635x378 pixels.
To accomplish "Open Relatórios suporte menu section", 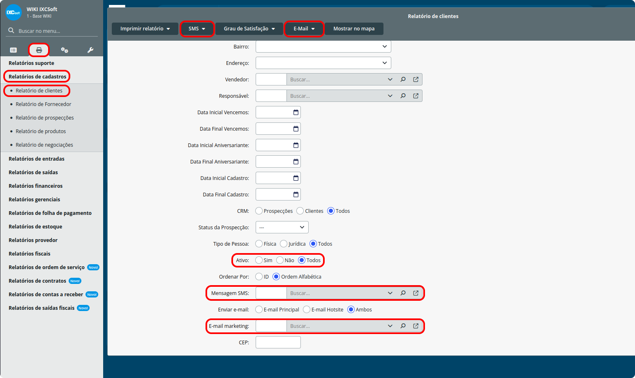I will tap(31, 63).
